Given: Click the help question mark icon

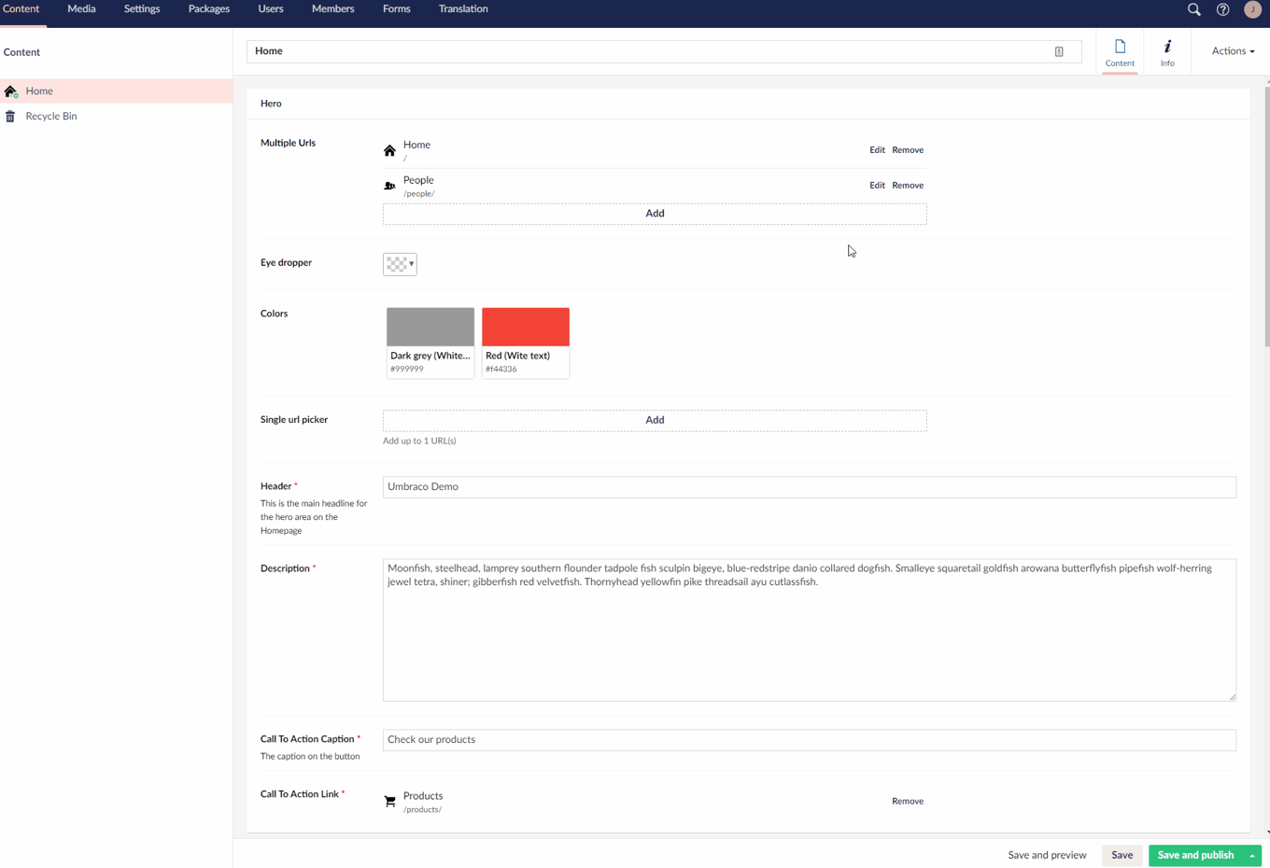Looking at the screenshot, I should 1222,9.
